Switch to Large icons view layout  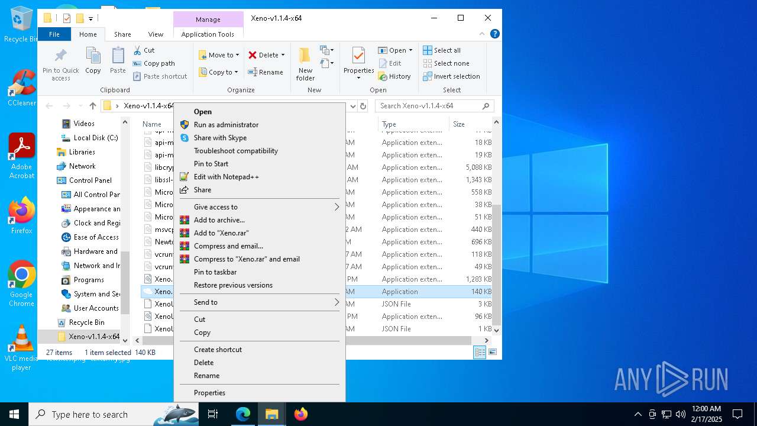pyautogui.click(x=492, y=352)
